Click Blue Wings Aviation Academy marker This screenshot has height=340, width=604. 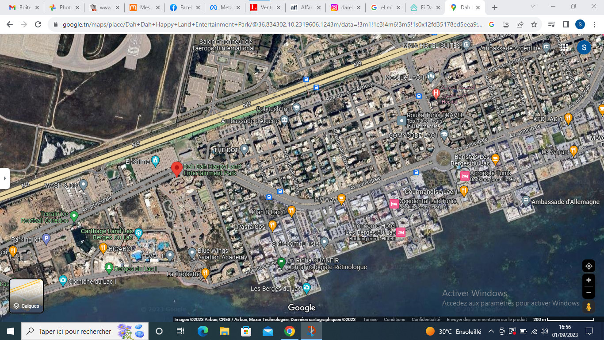192,253
